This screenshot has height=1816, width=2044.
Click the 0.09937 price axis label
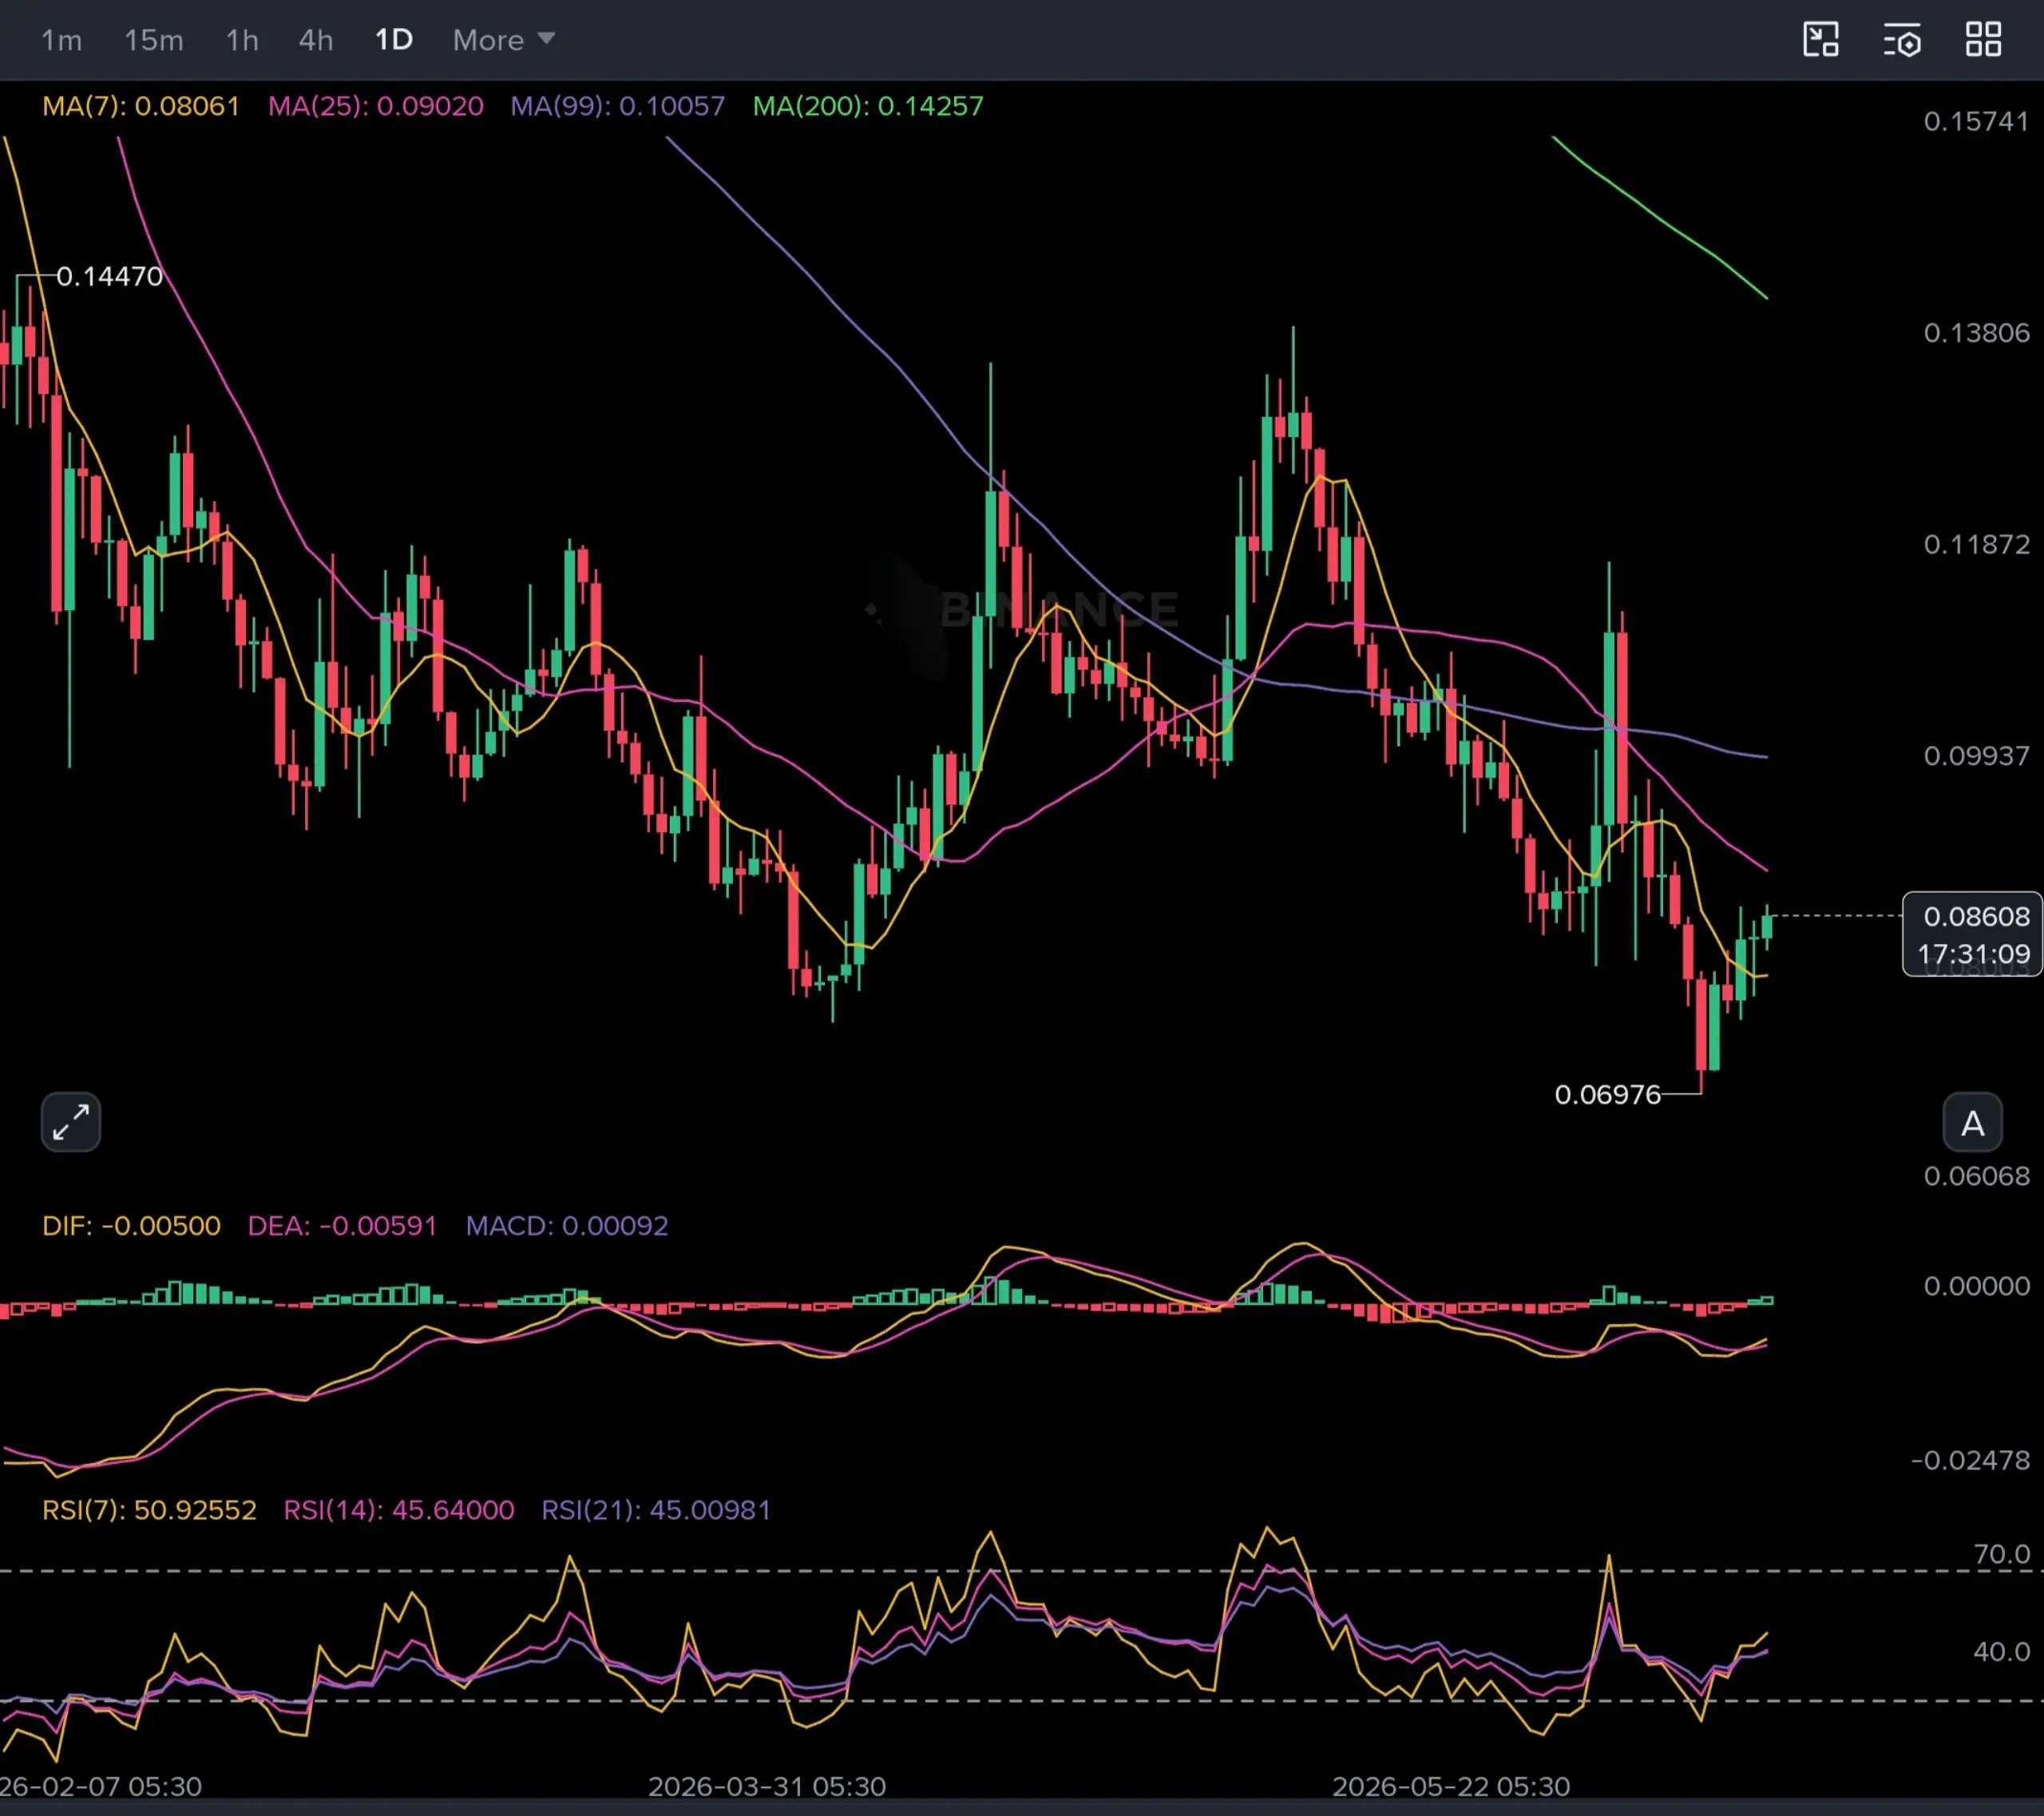pyautogui.click(x=1976, y=756)
